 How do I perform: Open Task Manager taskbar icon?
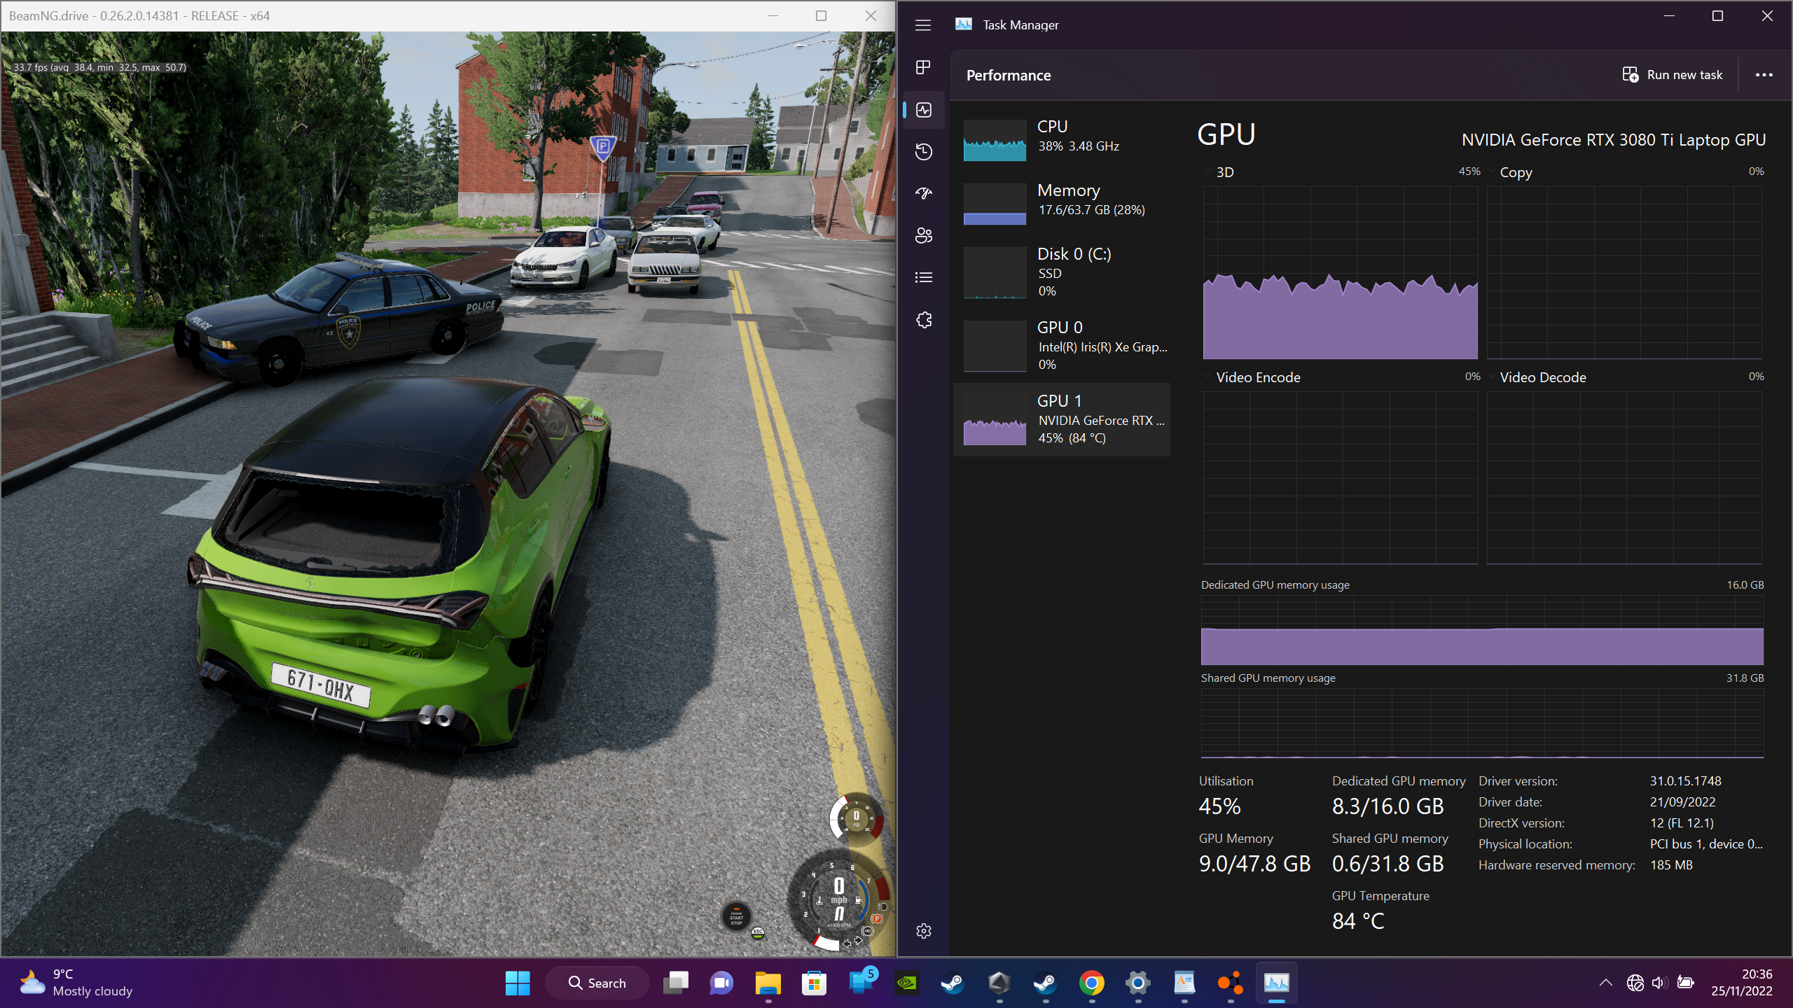(x=1277, y=983)
